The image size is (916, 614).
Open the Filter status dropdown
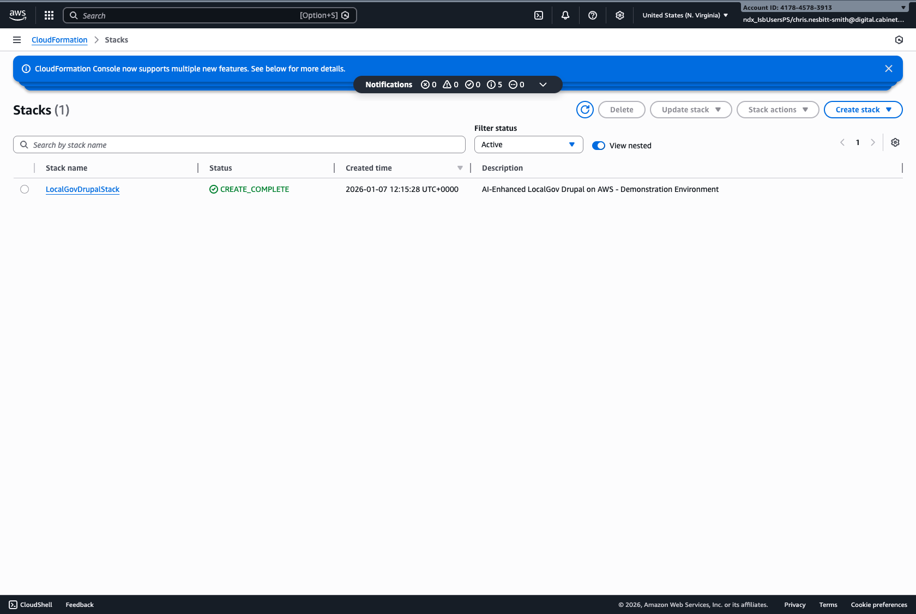[x=528, y=145]
